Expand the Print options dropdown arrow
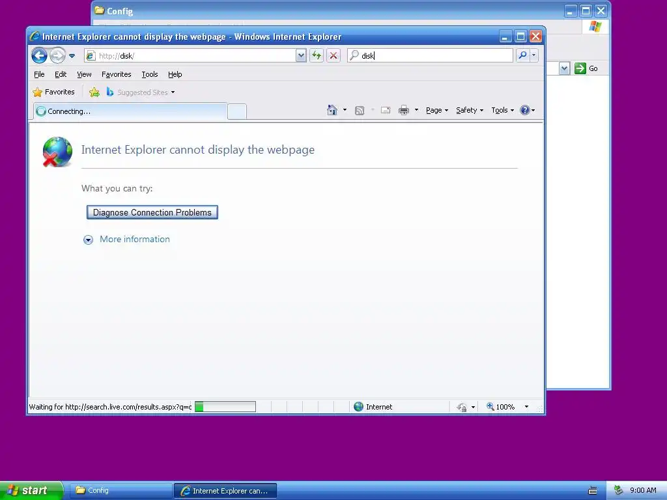 pos(416,110)
